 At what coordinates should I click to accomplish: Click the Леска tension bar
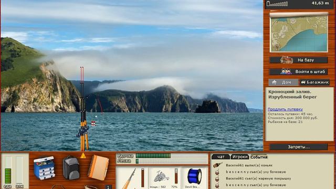172,161
